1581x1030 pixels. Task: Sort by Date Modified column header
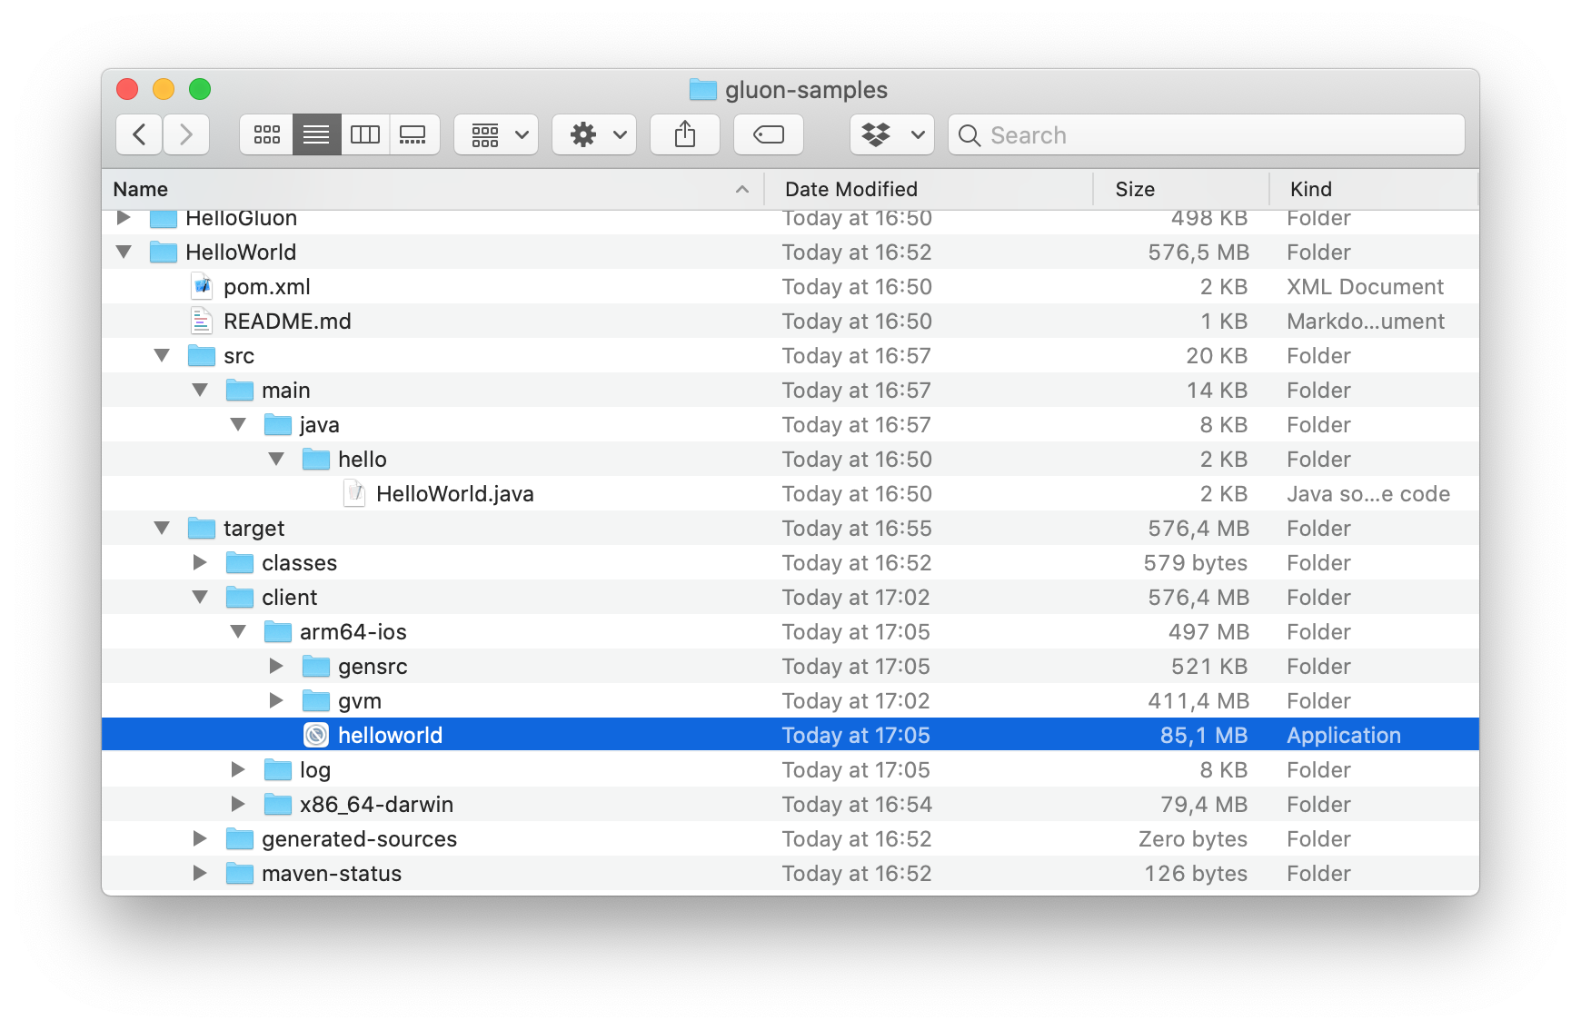pos(929,189)
